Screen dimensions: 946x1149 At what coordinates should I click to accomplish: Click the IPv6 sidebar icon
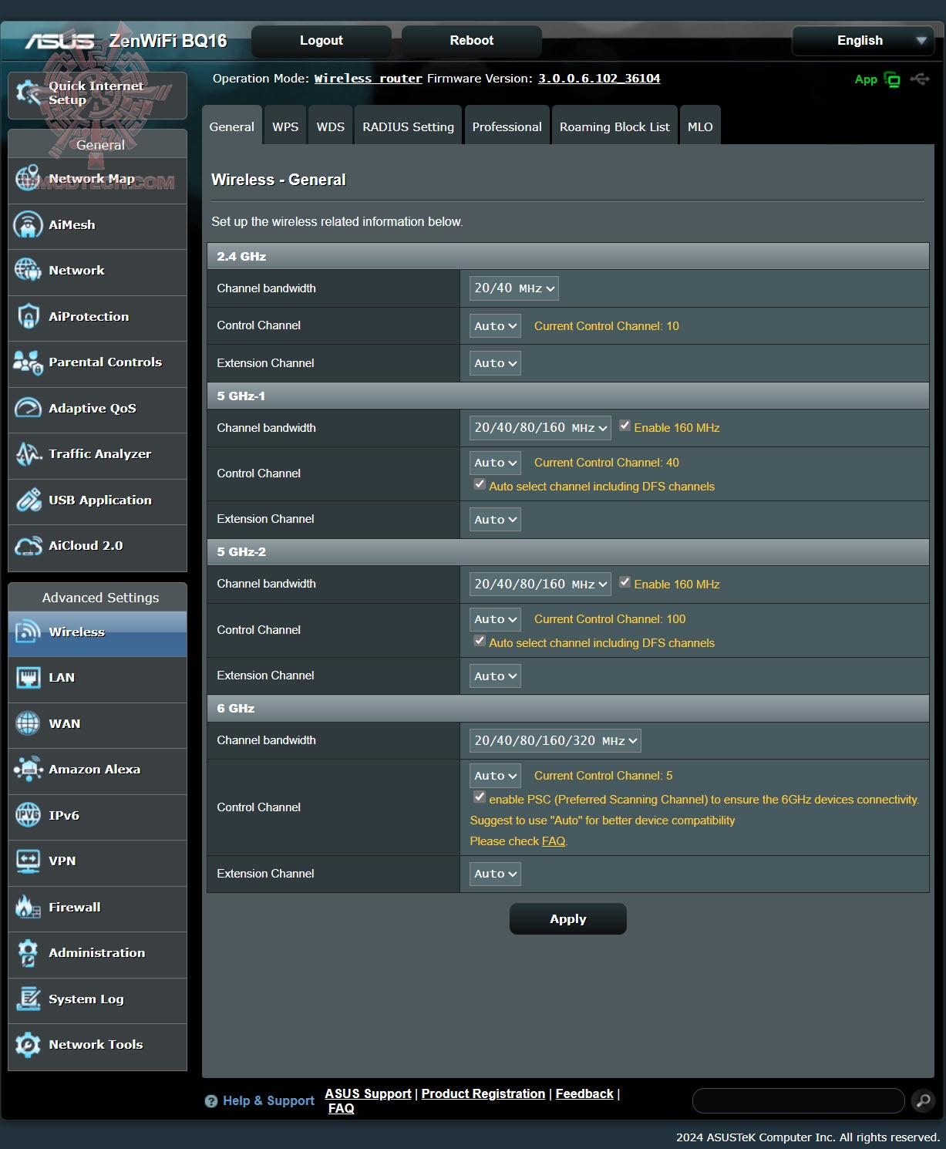tap(29, 816)
